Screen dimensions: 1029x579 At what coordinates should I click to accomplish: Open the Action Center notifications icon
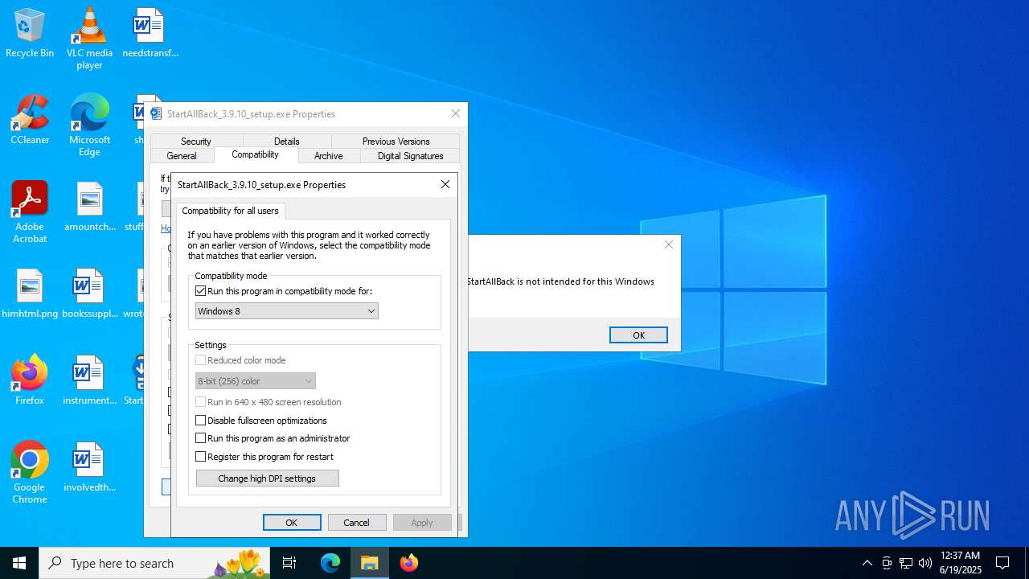point(1002,563)
